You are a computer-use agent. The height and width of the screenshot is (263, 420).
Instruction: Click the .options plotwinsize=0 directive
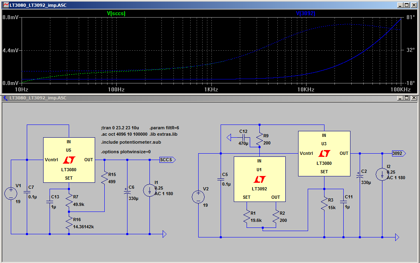point(126,152)
